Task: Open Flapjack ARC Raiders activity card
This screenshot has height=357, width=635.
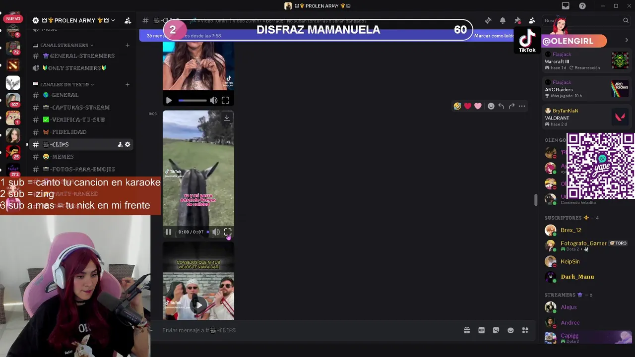Action: tap(587, 89)
